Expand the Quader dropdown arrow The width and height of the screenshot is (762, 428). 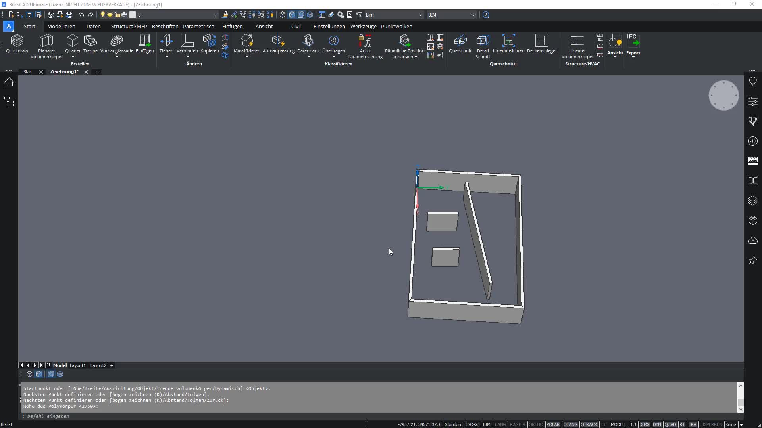coord(73,57)
